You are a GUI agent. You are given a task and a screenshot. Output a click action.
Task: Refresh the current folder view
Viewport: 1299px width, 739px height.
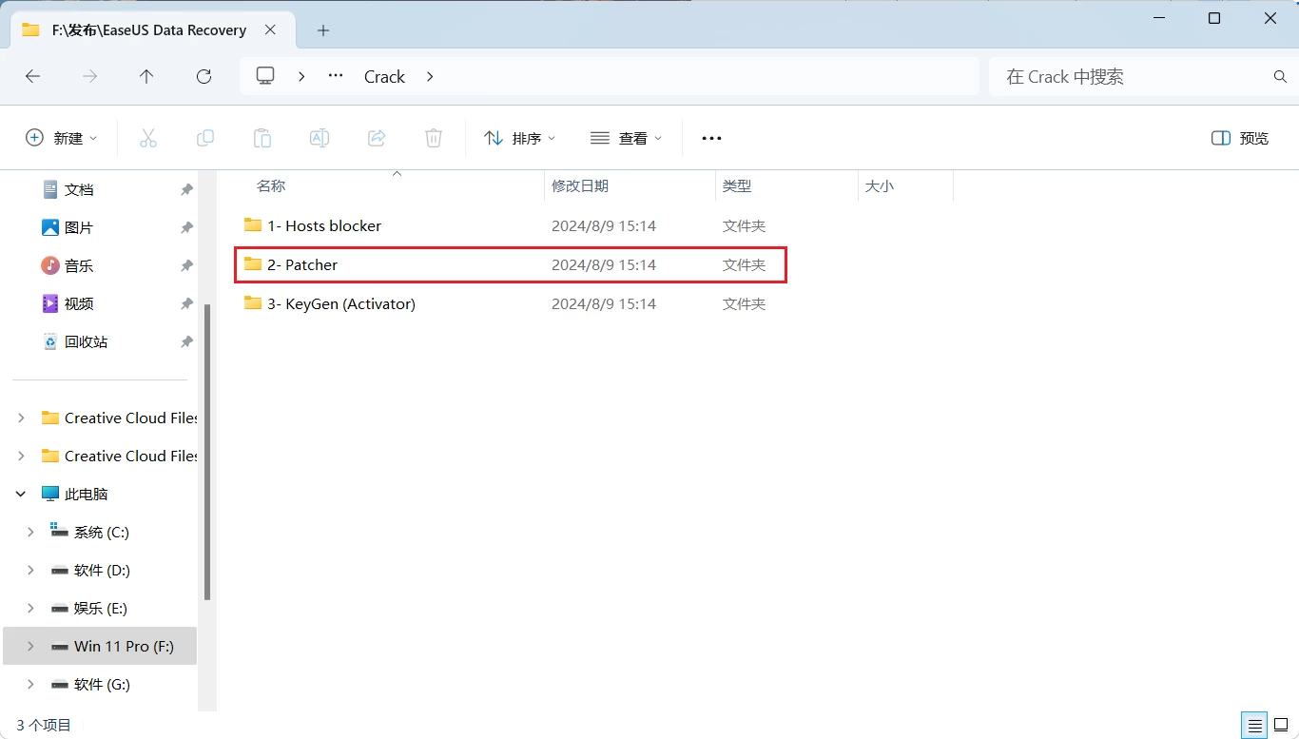[x=204, y=76]
